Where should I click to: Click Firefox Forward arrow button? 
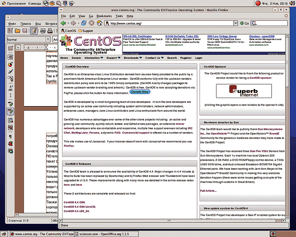[73, 23]
